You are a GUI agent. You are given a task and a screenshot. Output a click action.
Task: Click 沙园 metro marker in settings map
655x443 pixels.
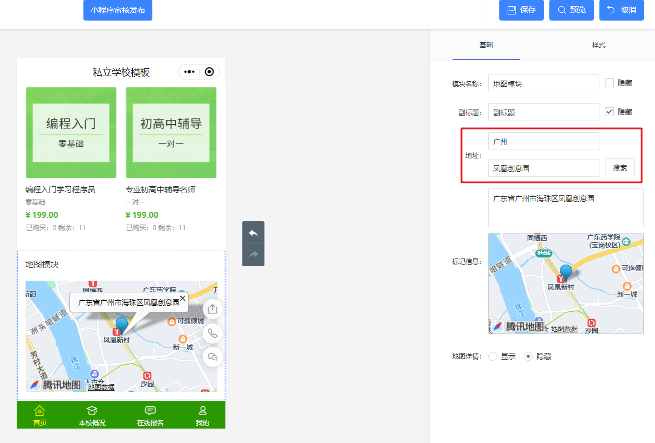click(x=592, y=323)
